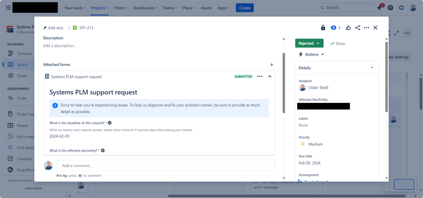Click the Search field in top bar
Image resolution: width=423 pixels, height=198 pixels.
(346, 8)
